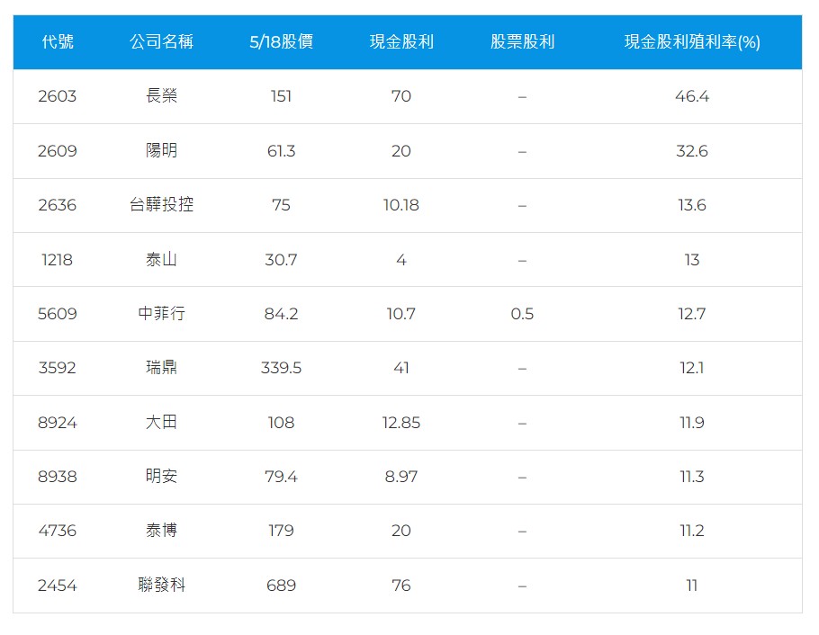Click cash dividend 4 in 泰山 row
This screenshot has width=819, height=635.
point(401,260)
